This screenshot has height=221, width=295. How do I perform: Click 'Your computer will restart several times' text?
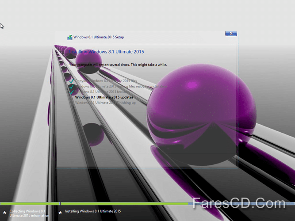100,65
